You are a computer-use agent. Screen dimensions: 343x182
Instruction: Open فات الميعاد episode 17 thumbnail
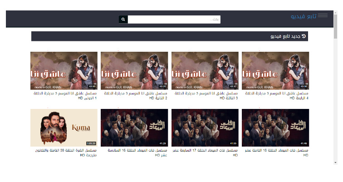pyautogui.click(x=205, y=128)
